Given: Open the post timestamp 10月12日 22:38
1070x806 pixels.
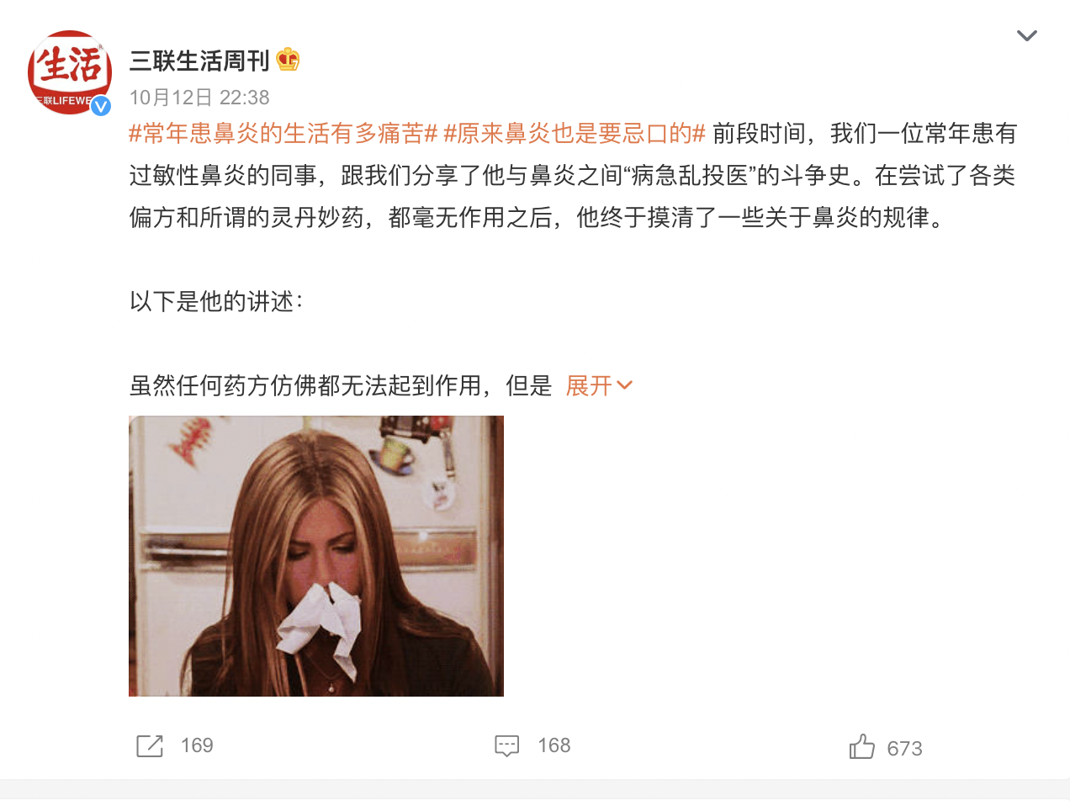Looking at the screenshot, I should 199,98.
